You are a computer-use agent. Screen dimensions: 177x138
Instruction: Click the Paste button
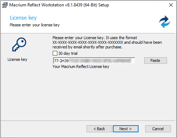156,60
